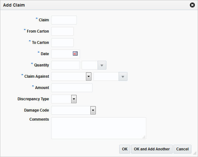Open the Claim Against dropdown arrow

point(88,76)
